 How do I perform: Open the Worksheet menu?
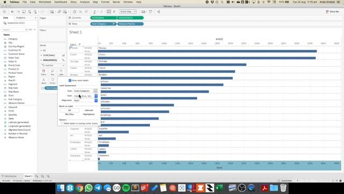(45, 2)
